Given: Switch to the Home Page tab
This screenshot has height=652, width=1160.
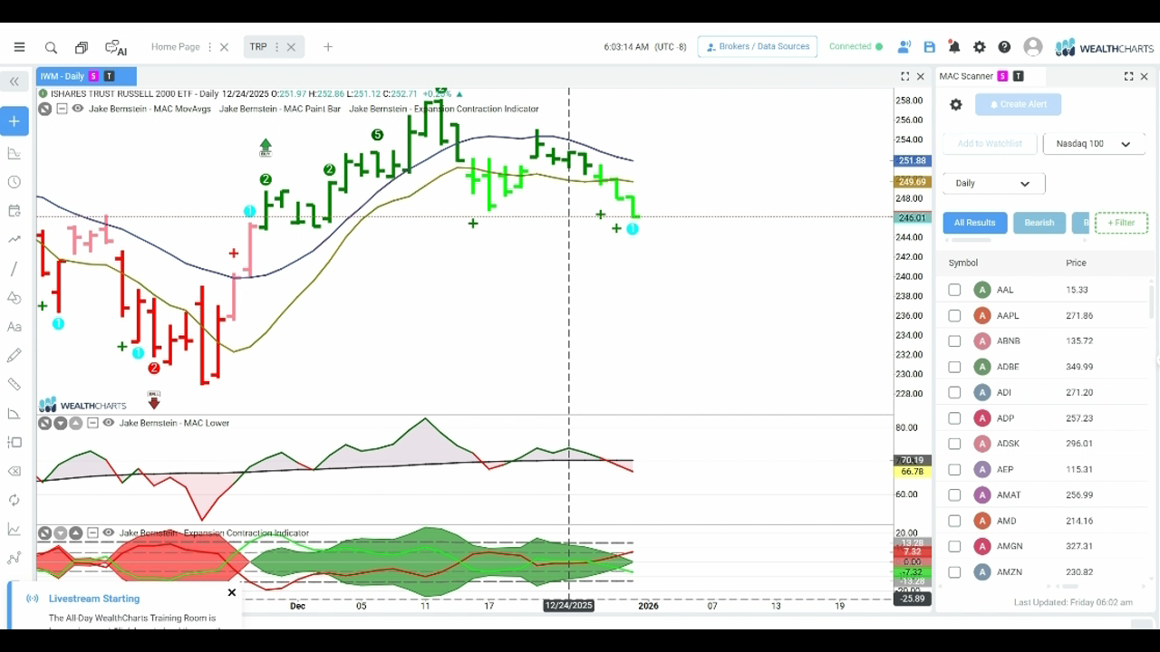Looking at the screenshot, I should pyautogui.click(x=176, y=47).
